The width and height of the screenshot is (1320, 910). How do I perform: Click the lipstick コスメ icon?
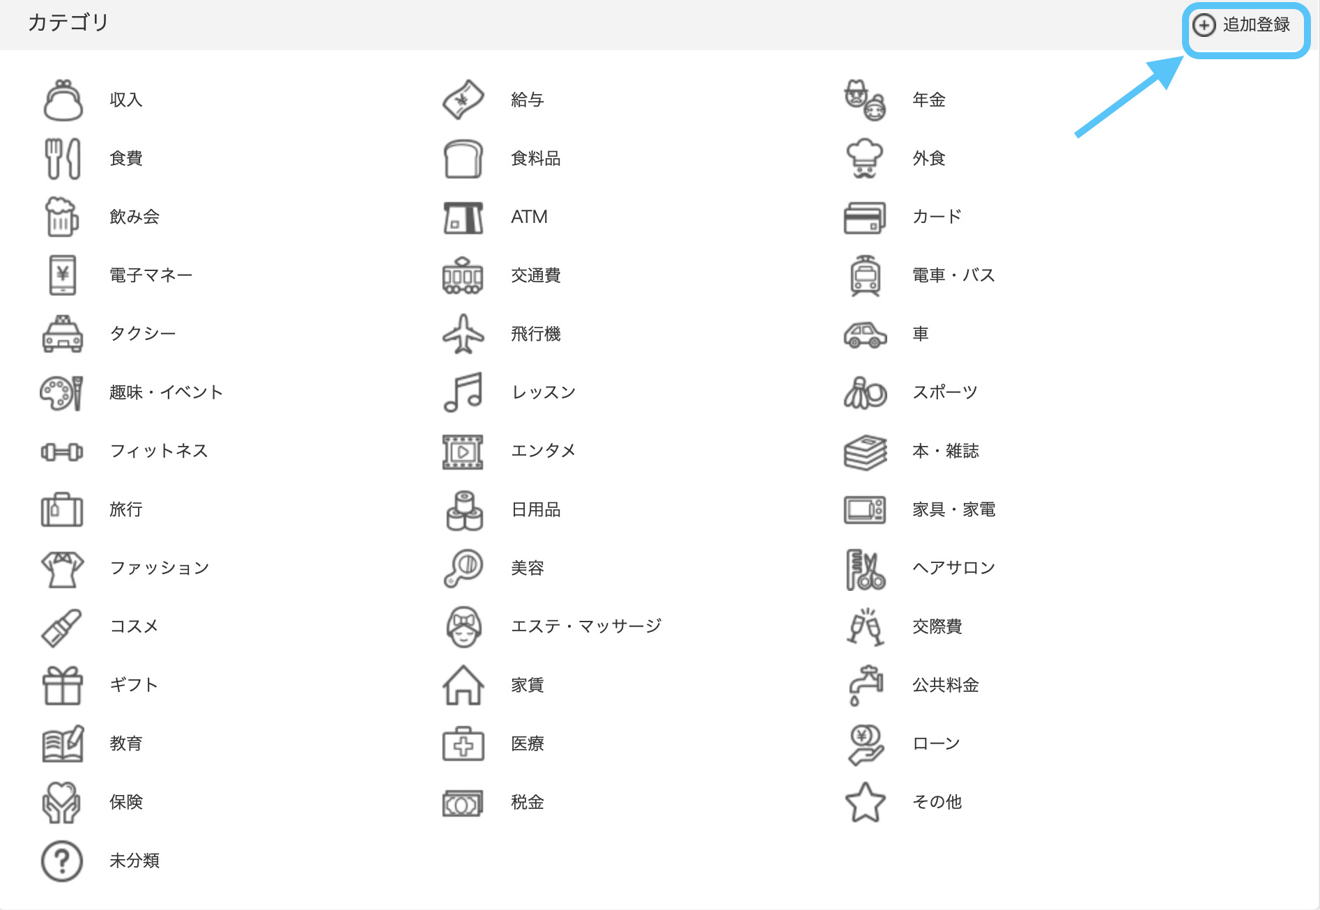coord(63,627)
